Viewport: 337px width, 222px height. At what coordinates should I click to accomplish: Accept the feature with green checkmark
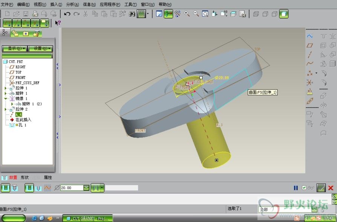tap(321, 188)
